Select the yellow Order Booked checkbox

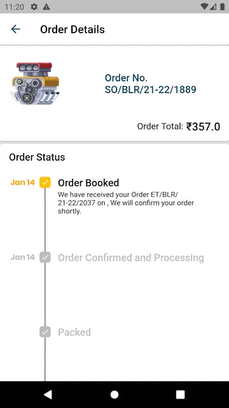pyautogui.click(x=45, y=182)
